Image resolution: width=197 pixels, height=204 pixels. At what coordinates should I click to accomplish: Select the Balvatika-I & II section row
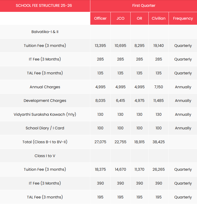coord(45,32)
